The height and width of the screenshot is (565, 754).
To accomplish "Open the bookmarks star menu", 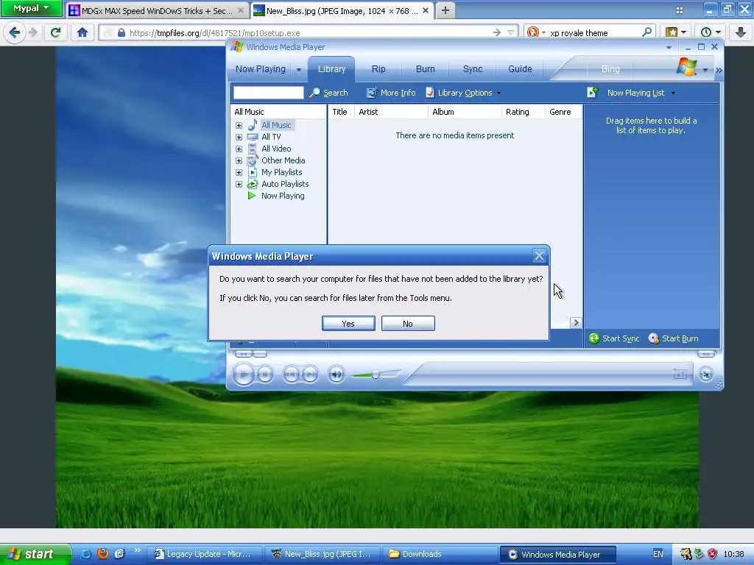I will (676, 32).
